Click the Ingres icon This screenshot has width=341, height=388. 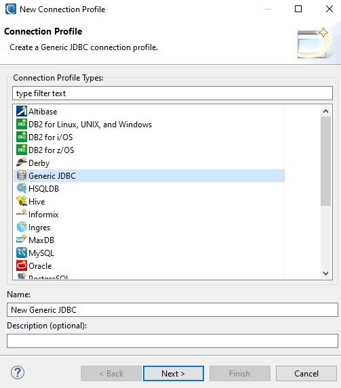(x=22, y=227)
